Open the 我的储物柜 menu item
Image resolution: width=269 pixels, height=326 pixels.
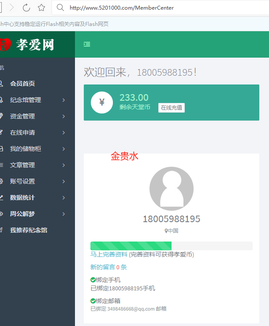[26, 149]
